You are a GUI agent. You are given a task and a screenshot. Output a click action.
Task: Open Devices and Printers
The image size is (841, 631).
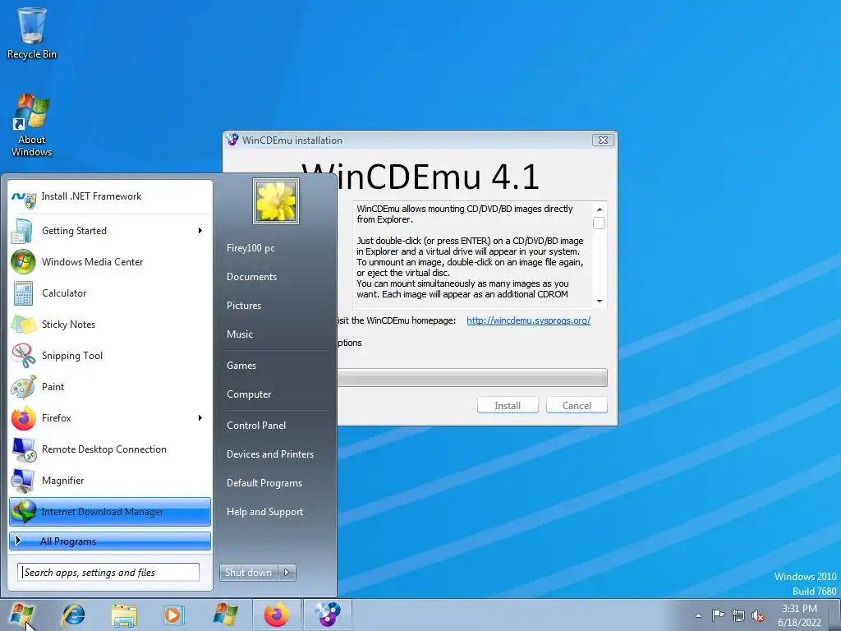click(x=269, y=454)
